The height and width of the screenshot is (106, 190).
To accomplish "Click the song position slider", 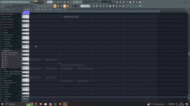I will (x=44, y=6).
